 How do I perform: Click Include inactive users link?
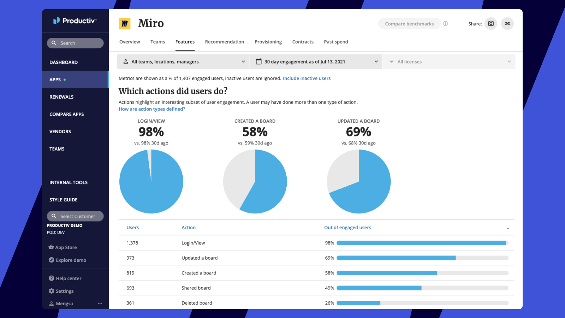(x=307, y=78)
